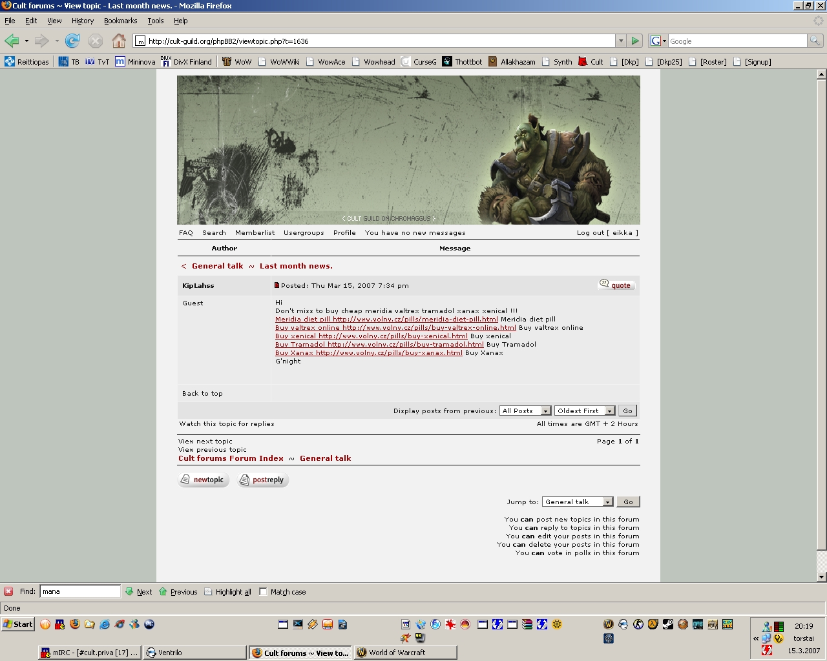This screenshot has height=661, width=827.
Task: Click the Reload page icon
Action: [72, 41]
